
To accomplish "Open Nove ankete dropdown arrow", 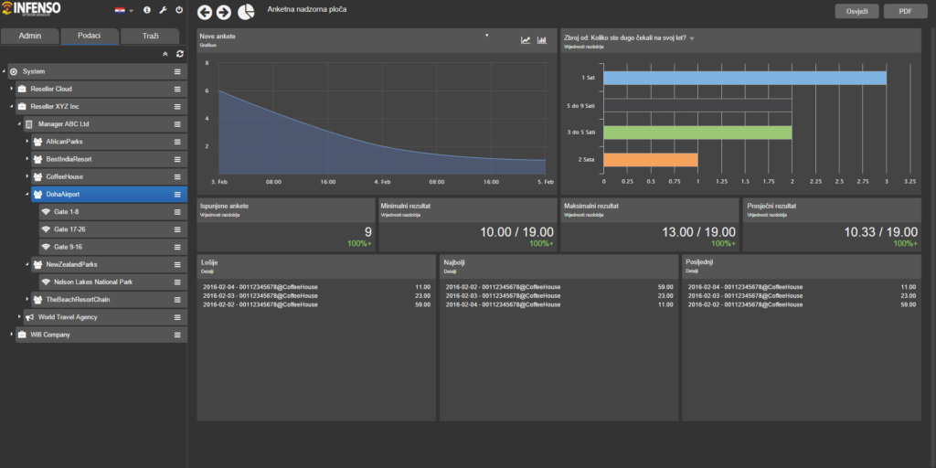I will [486, 36].
